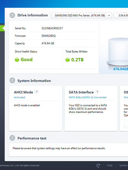
Task: Click the drive cylinder capacity graphic
Action: click(118, 52)
